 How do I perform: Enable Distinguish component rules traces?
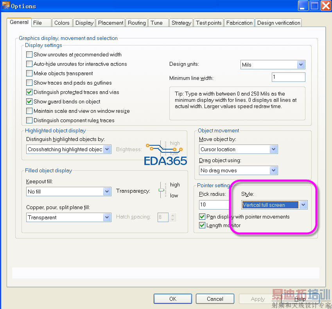coord(29,120)
